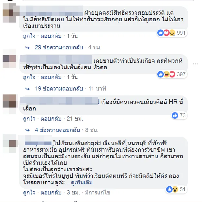This screenshot has height=202, width=202.
Task: Click the reaction icons showing 991
Action: [x=172, y=33]
